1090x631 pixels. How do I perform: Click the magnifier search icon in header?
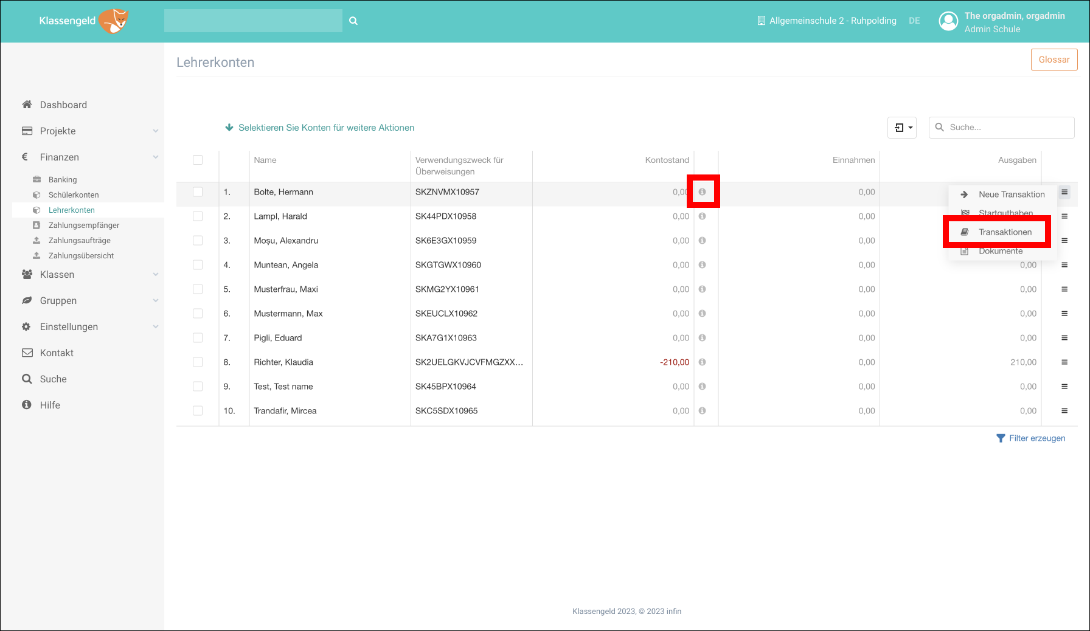[x=353, y=21]
